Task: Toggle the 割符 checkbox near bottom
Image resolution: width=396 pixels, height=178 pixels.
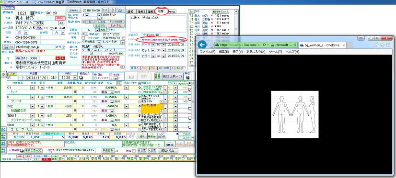Action: point(134,151)
